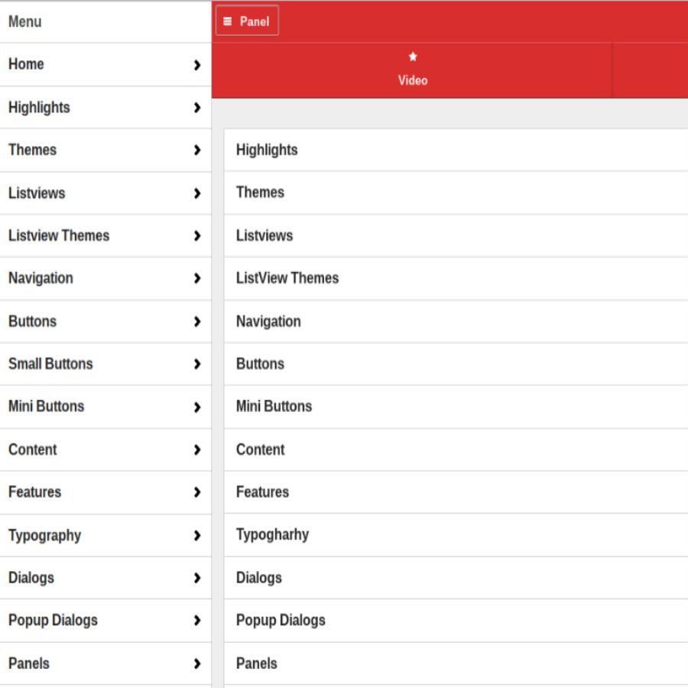Click the Menu header of the side panel

coord(25,21)
